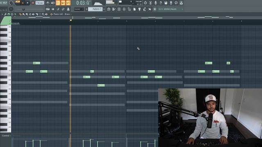Click the stop transport button
This screenshot has width=262, height=147.
(27, 3)
